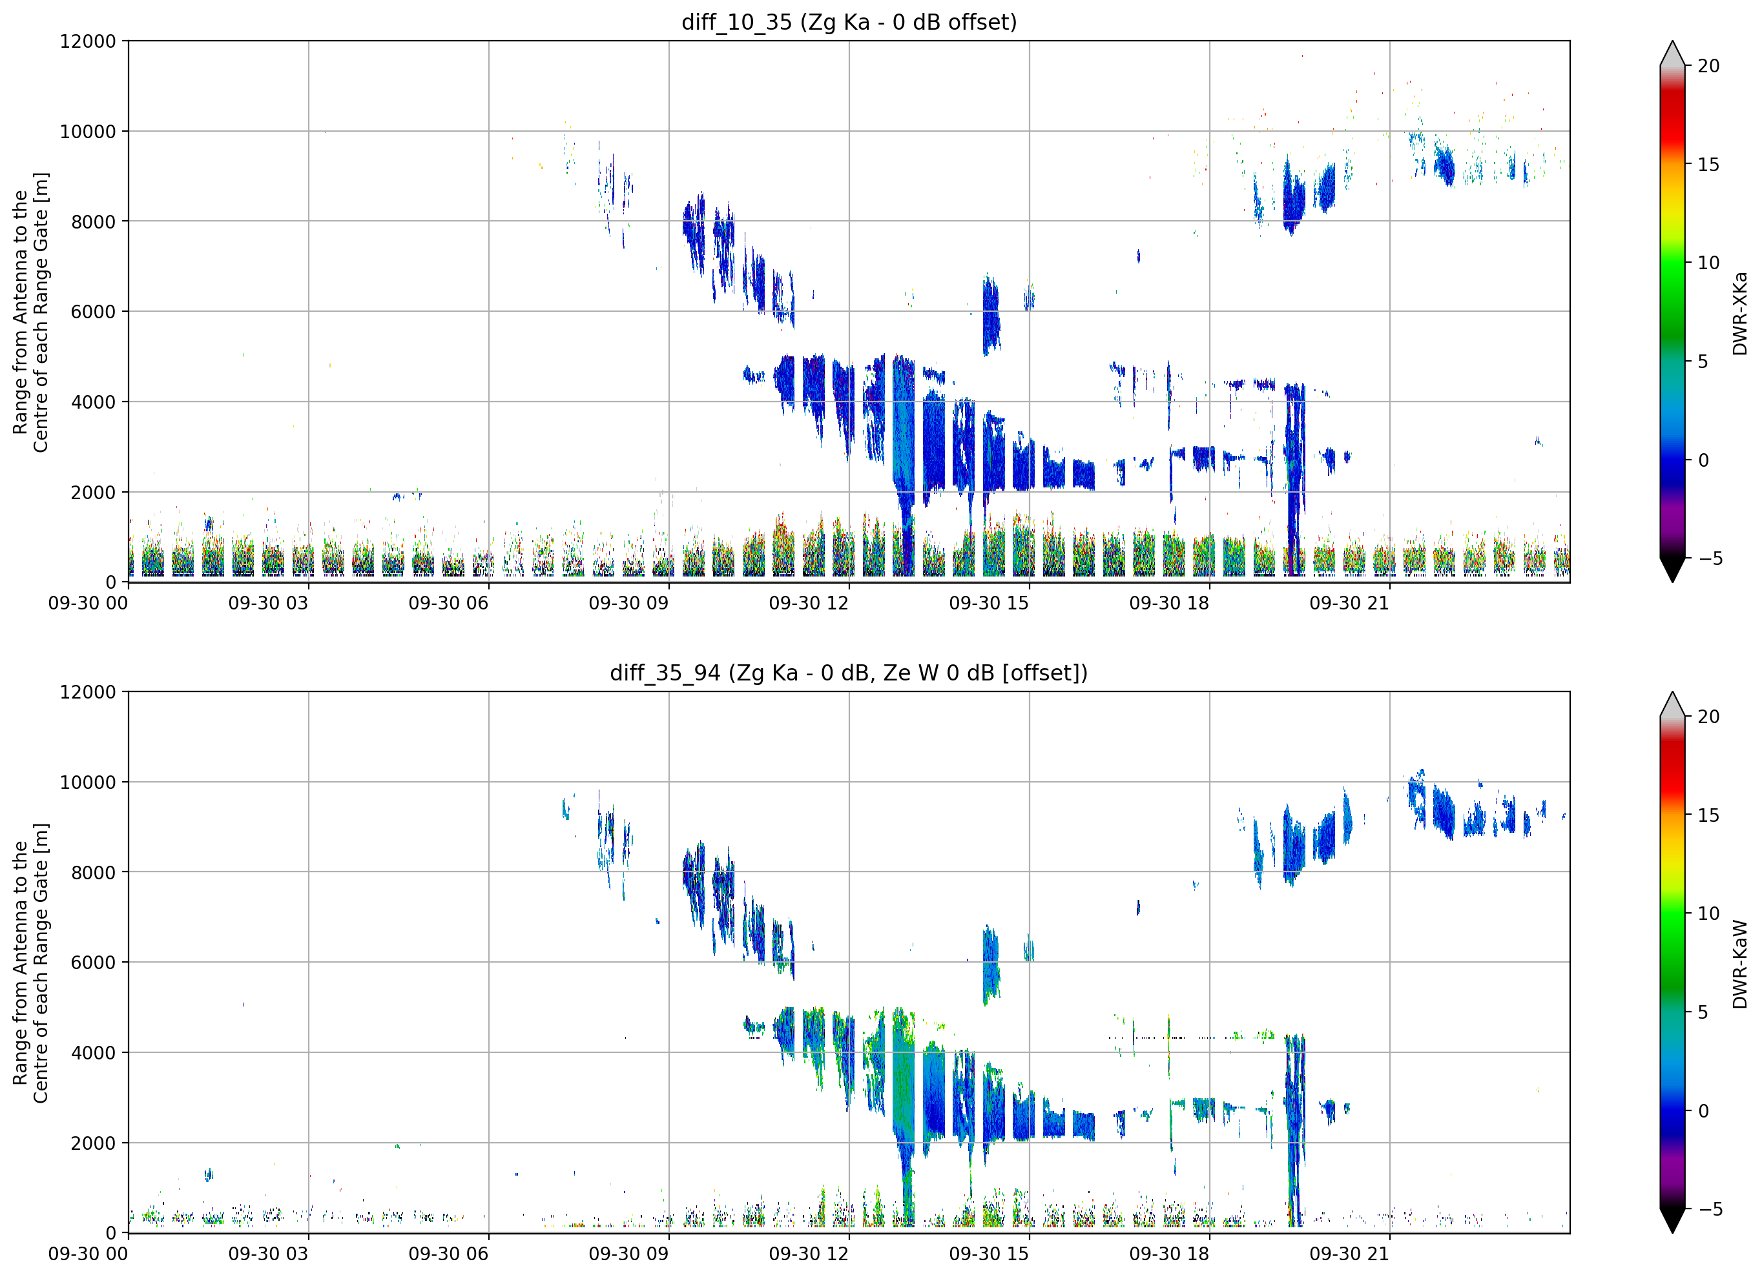1762x1277 pixels.
Task: Click the "09-30 00" x-tick under the top plot
Action: click(88, 604)
